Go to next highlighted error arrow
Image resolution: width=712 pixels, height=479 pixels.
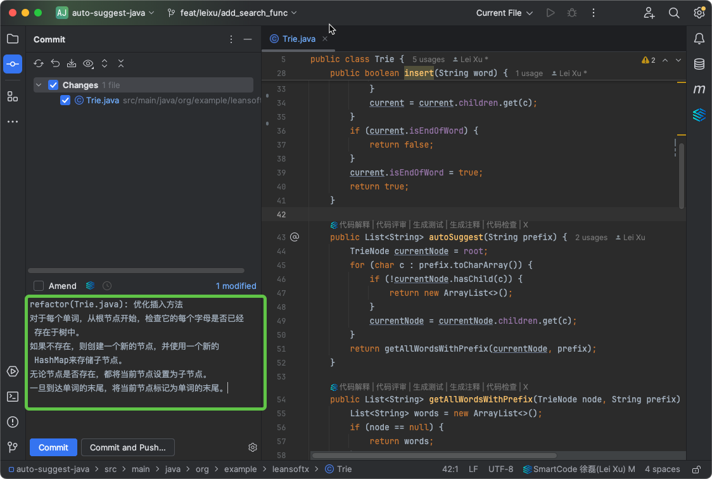pos(678,60)
